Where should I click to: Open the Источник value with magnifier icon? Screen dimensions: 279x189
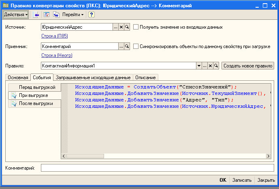tap(127, 27)
